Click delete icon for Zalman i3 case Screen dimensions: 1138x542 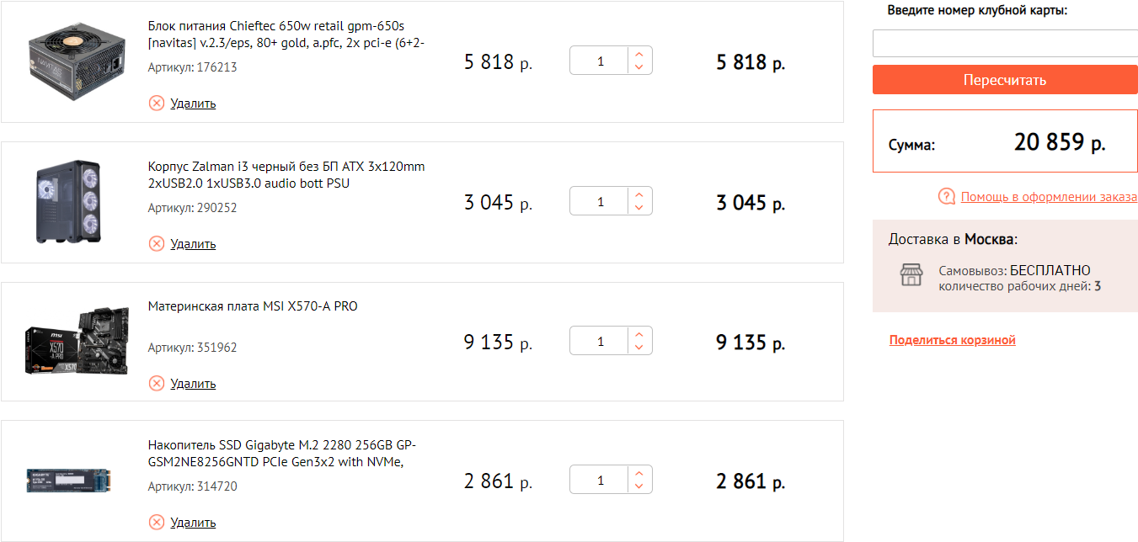(157, 244)
